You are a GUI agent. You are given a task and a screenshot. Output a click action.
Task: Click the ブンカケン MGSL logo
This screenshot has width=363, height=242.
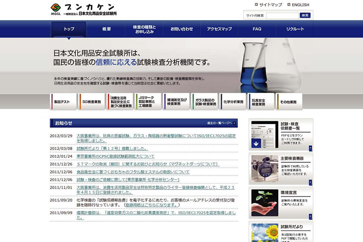pos(83,10)
